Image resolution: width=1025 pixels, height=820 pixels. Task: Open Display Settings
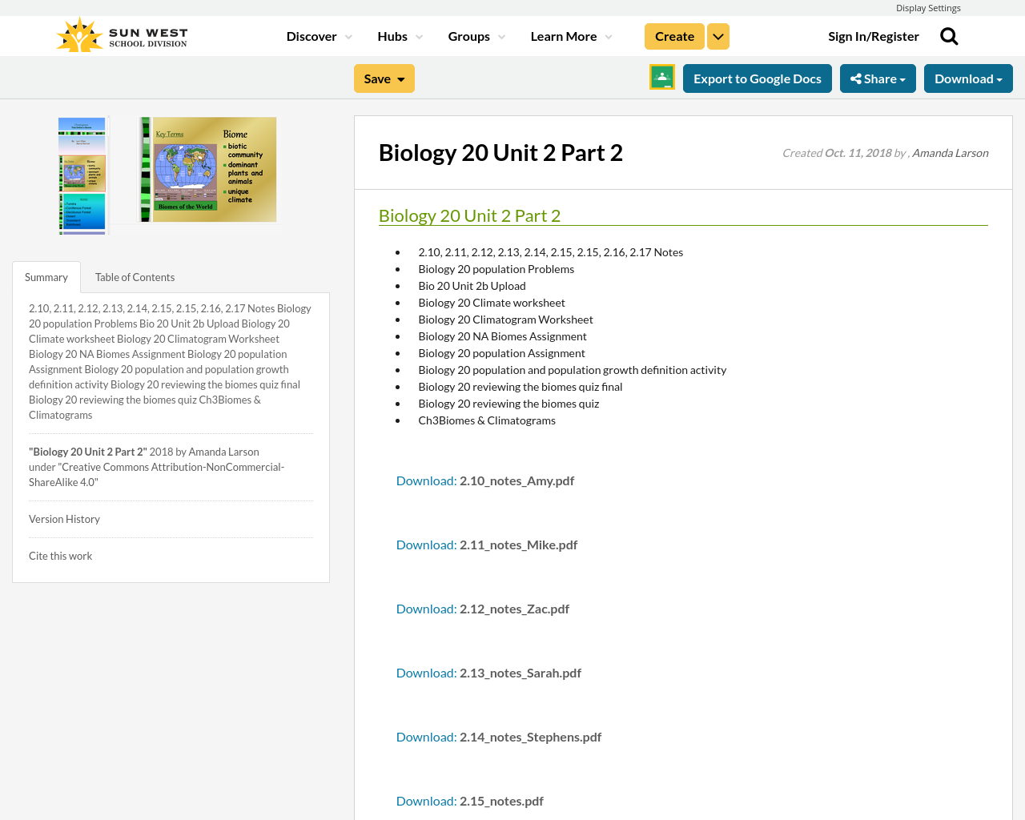928,7
